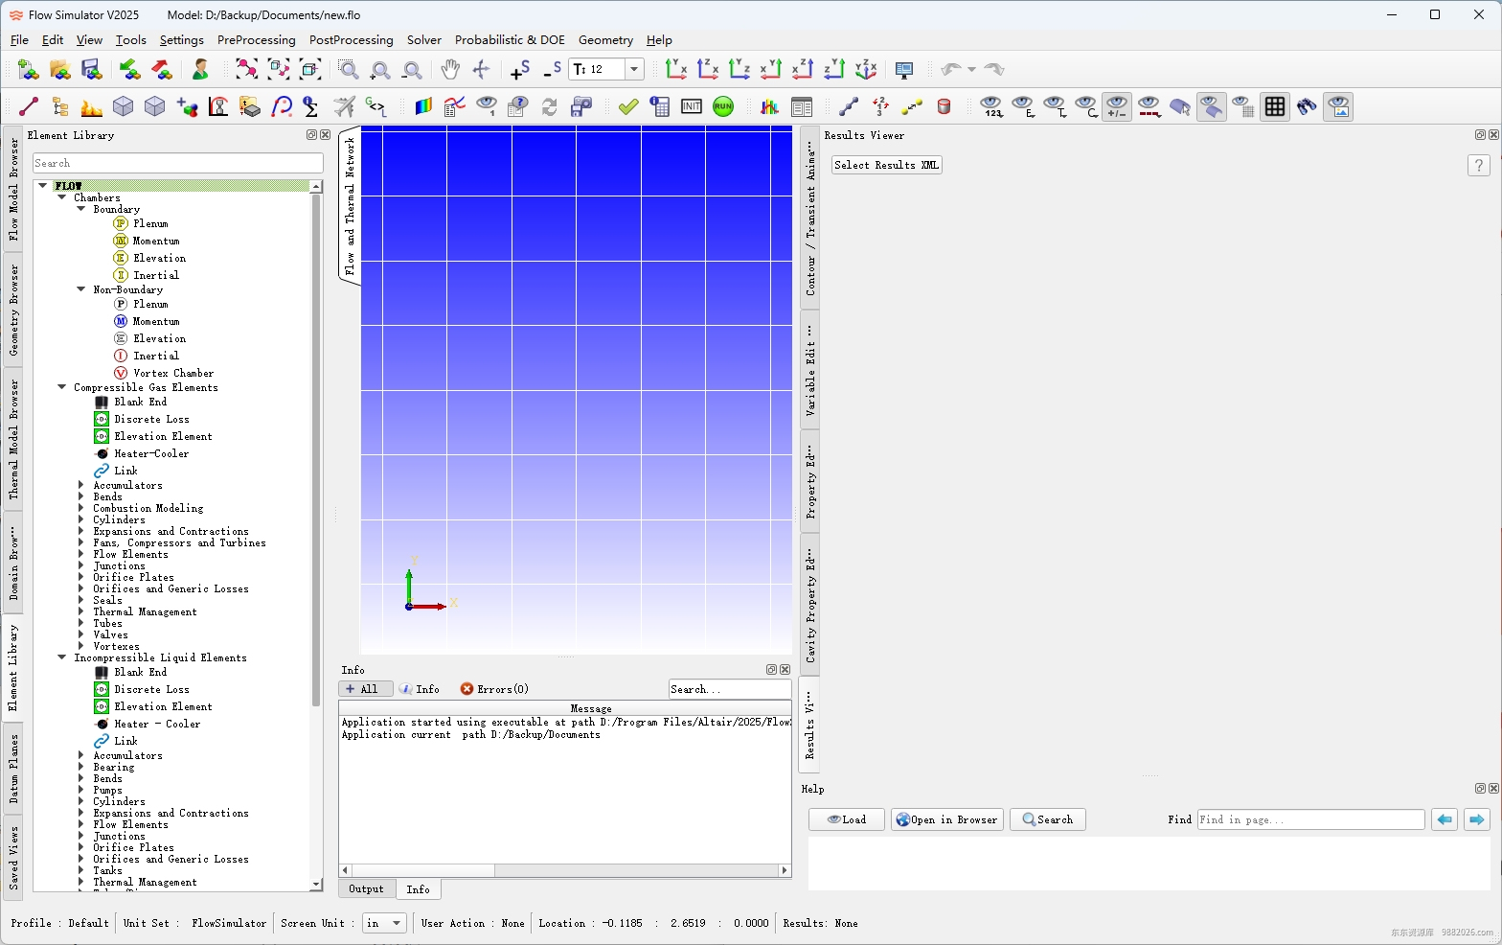Viewport: 1502px width, 945px height.
Task: Select the pan hand tool
Action: tap(450, 69)
